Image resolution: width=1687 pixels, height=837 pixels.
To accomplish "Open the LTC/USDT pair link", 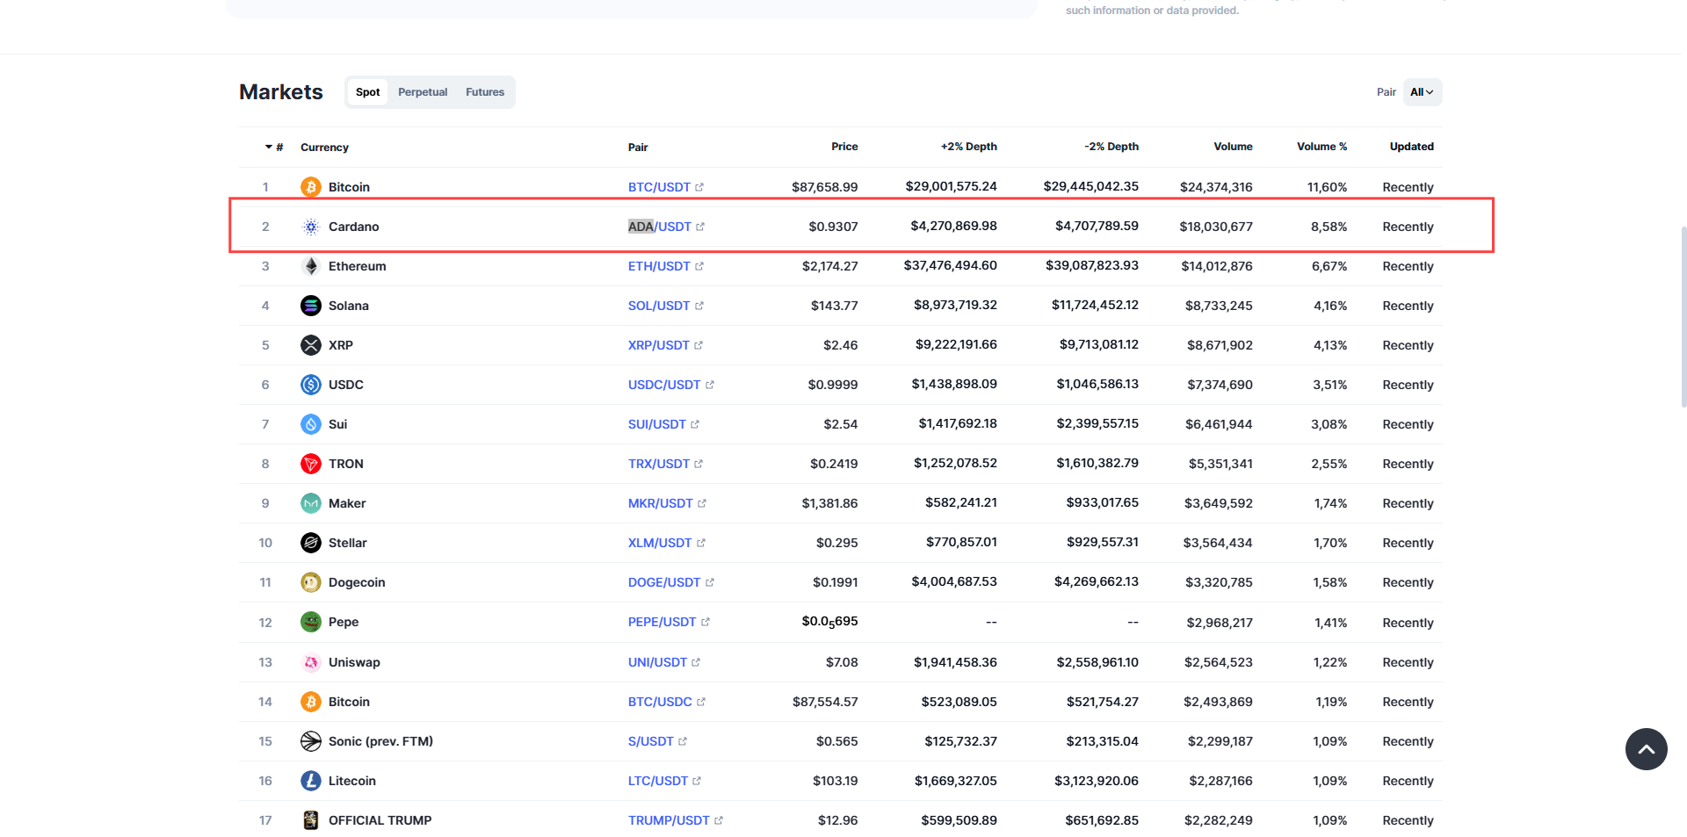I will [x=658, y=781].
